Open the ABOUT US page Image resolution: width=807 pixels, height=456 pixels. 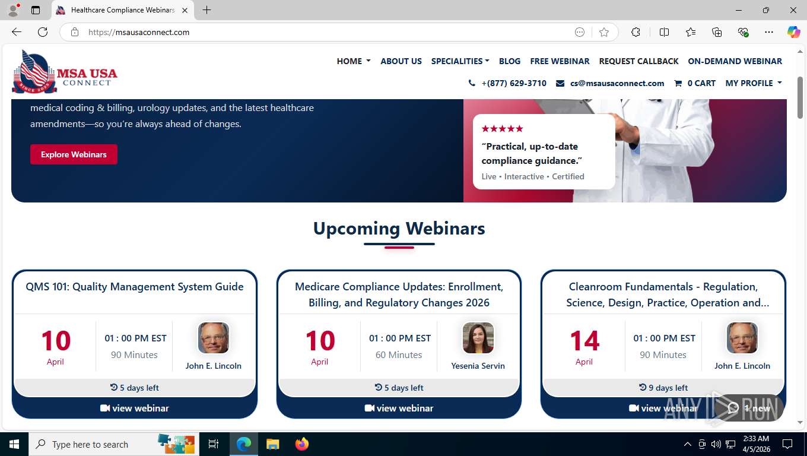401,61
